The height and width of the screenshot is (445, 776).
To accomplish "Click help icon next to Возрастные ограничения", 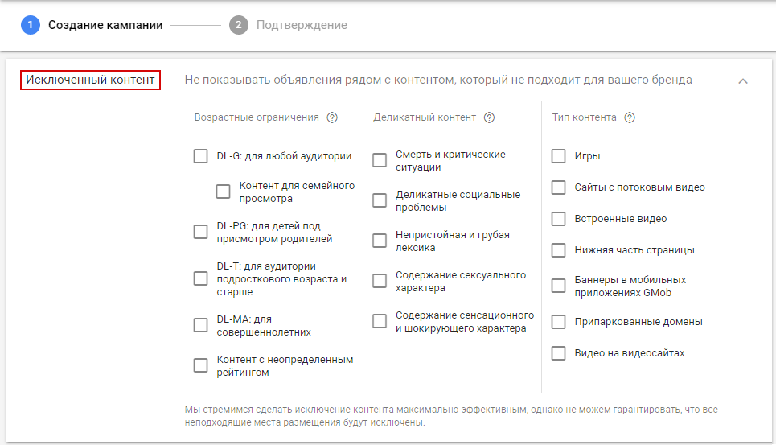I will pos(332,117).
